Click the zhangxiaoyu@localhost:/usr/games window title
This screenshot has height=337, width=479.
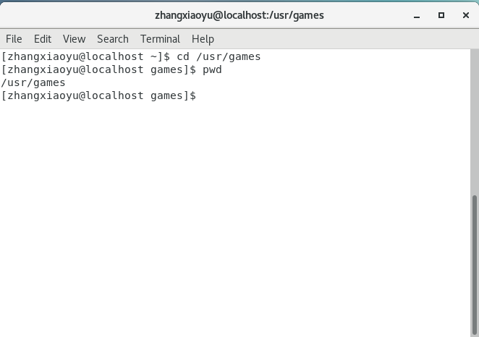239,15
